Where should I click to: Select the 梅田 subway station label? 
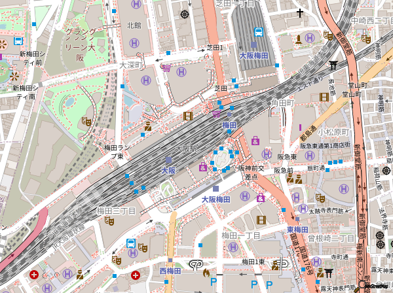229,125
